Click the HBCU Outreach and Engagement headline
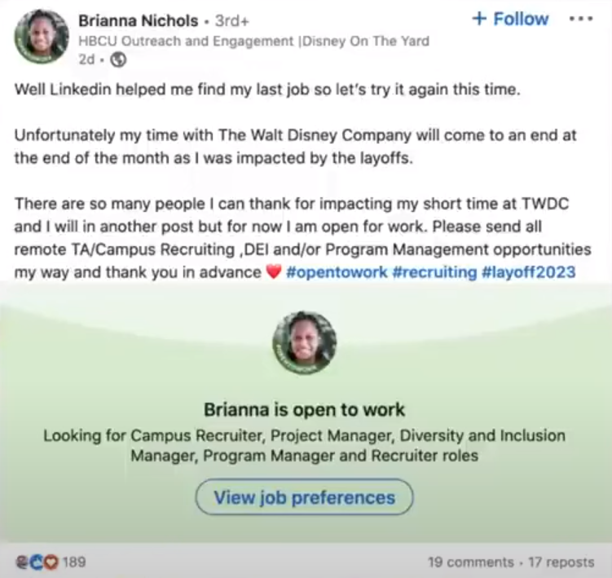This screenshot has height=578, width=612. [x=253, y=41]
